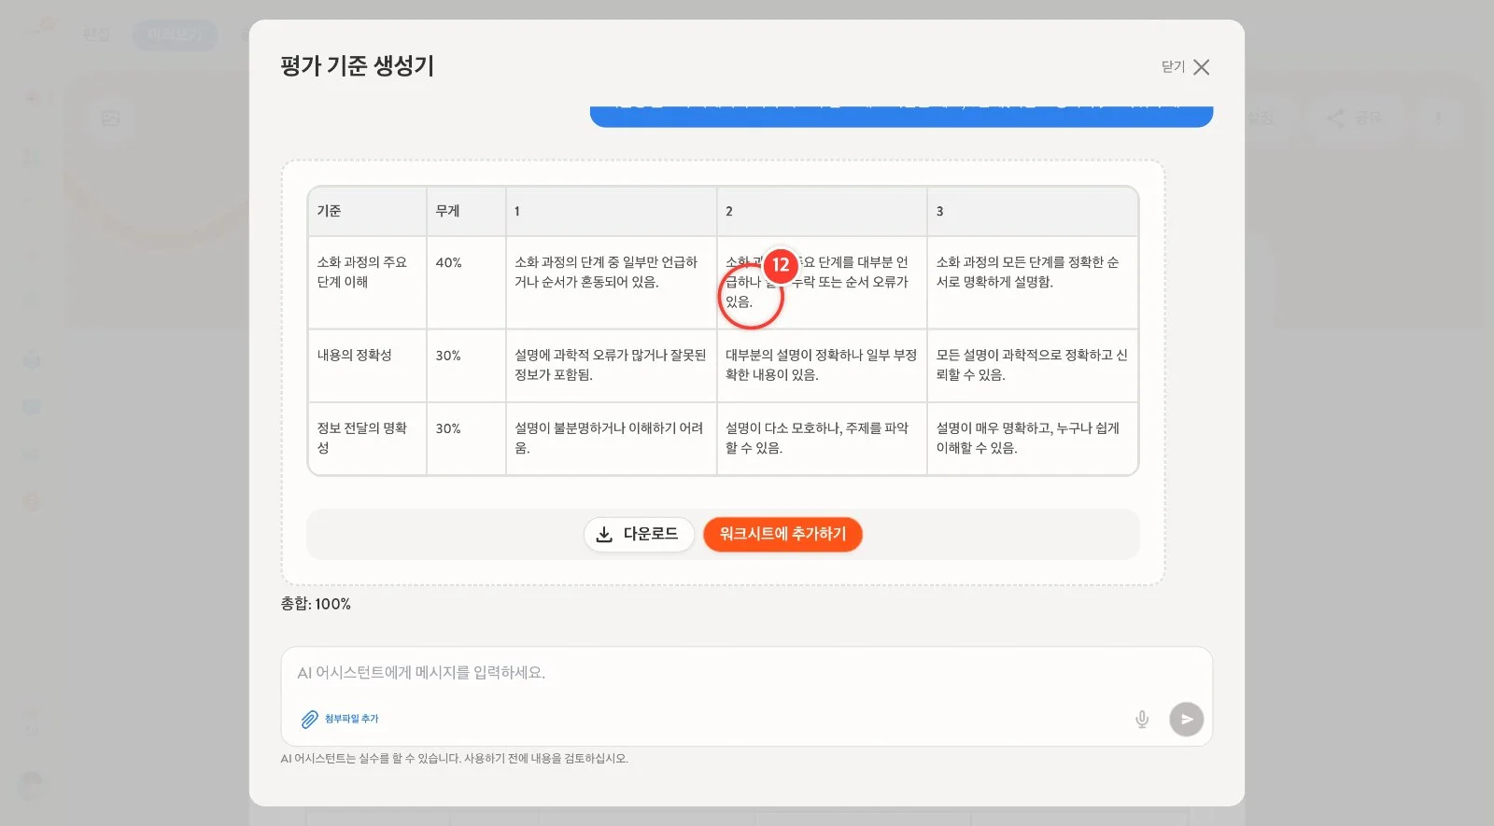Select 30% weight in 내용의 정확성 row
This screenshot has width=1494, height=826.
(466, 365)
